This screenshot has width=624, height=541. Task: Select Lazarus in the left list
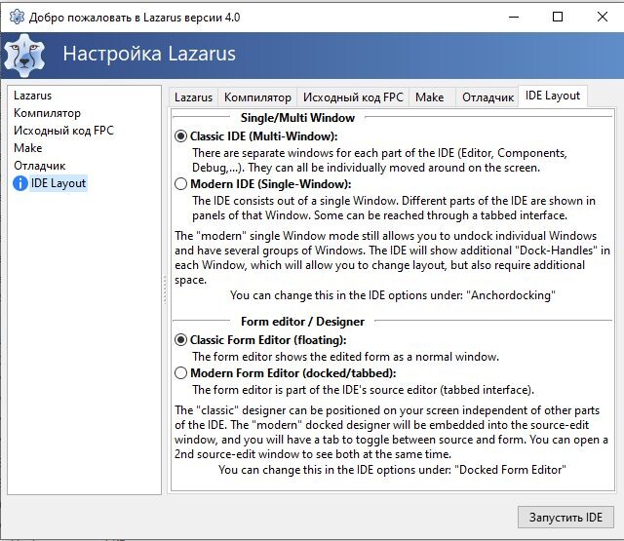[x=32, y=96]
